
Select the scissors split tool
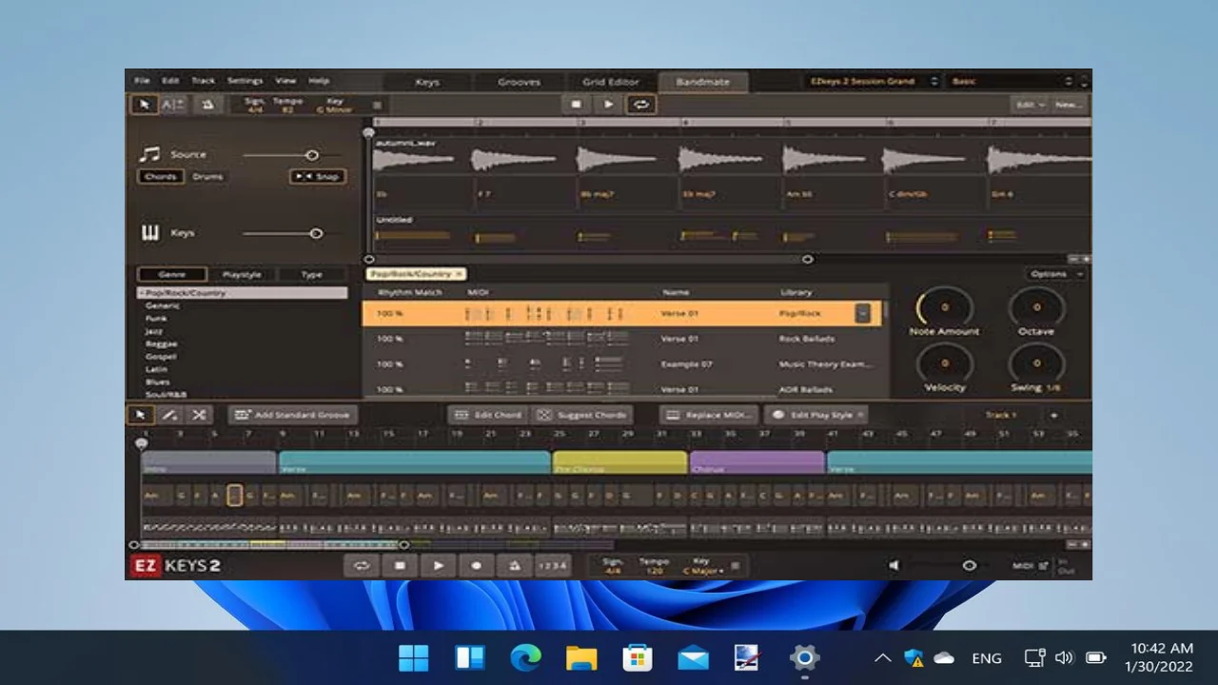click(x=199, y=415)
